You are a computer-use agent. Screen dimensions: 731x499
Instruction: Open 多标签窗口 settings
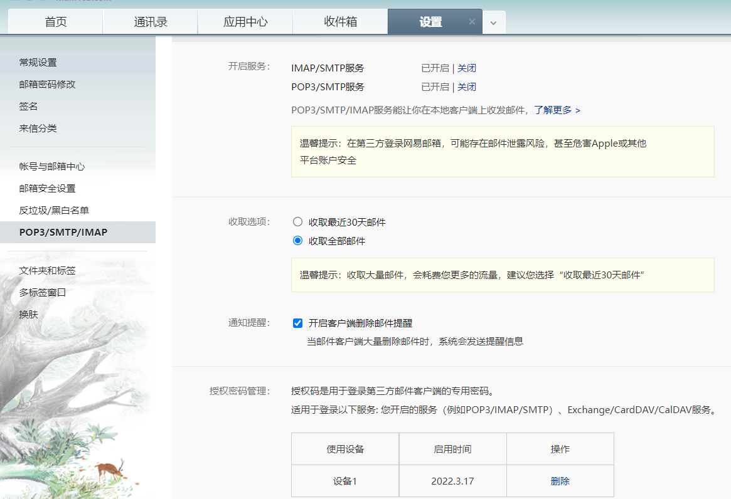pyautogui.click(x=43, y=292)
